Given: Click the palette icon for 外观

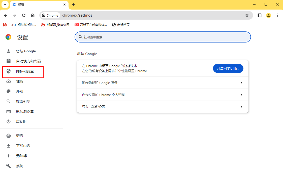Looking at the screenshot, I should coord(9,91).
